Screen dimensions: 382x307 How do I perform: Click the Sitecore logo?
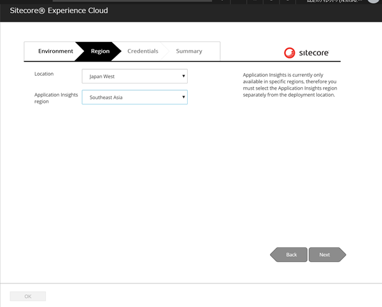pyautogui.click(x=306, y=53)
